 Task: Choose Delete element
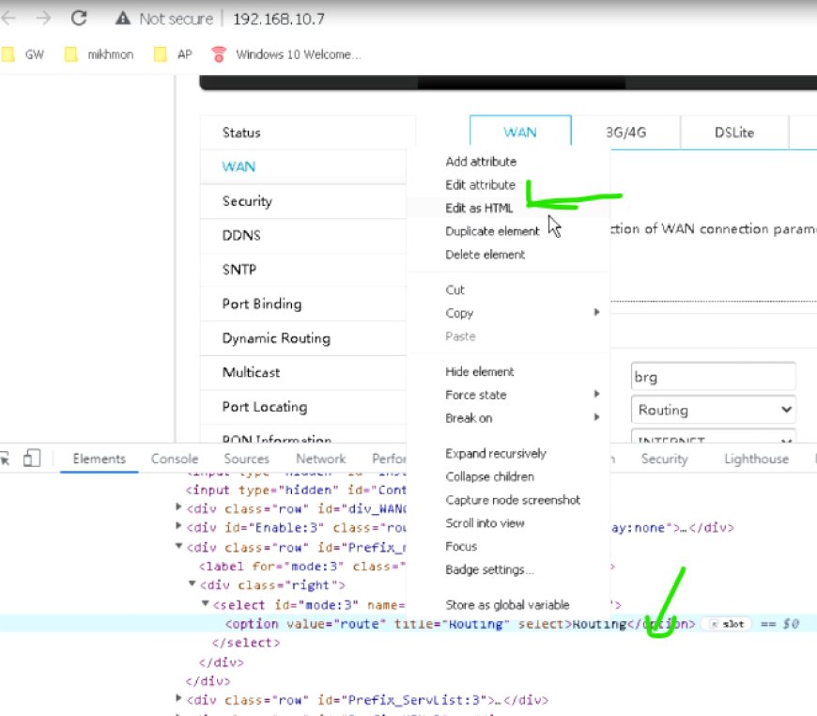click(x=508, y=255)
